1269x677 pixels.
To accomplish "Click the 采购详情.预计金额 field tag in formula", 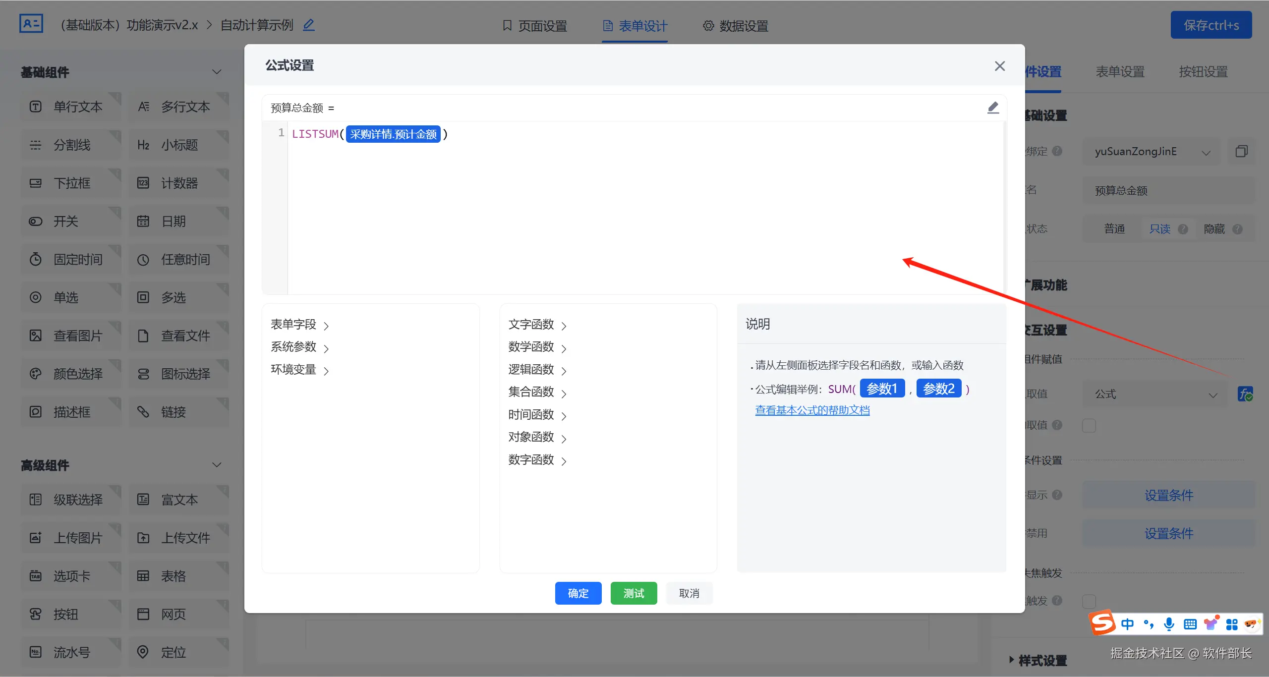I will pyautogui.click(x=393, y=134).
